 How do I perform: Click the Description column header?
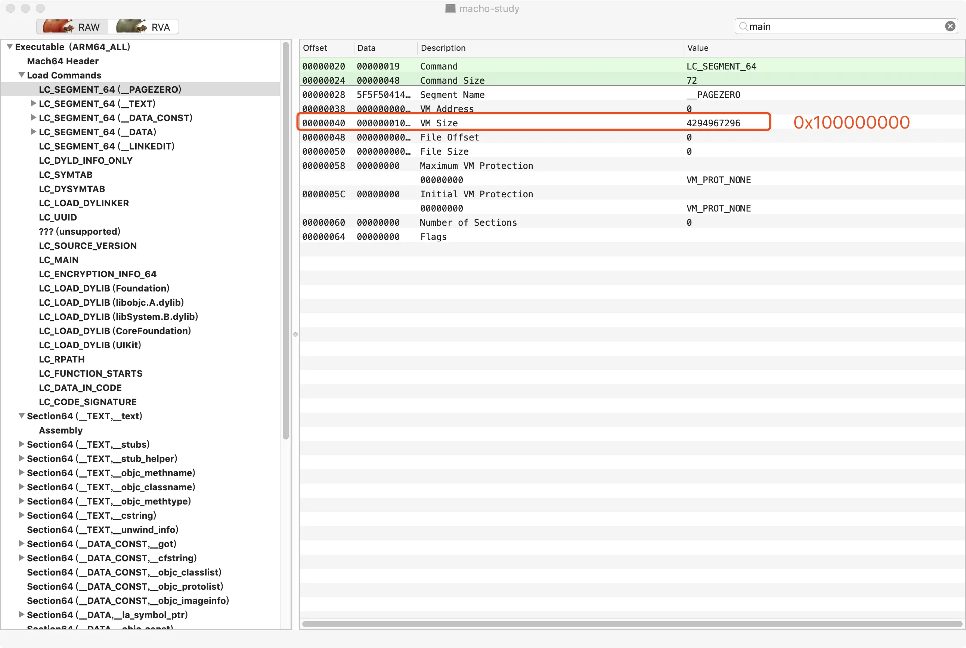(x=443, y=48)
